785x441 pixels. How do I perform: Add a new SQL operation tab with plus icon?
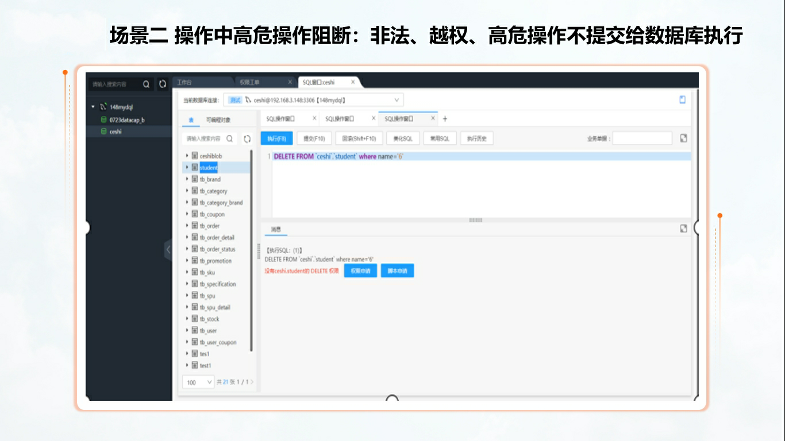coord(445,119)
